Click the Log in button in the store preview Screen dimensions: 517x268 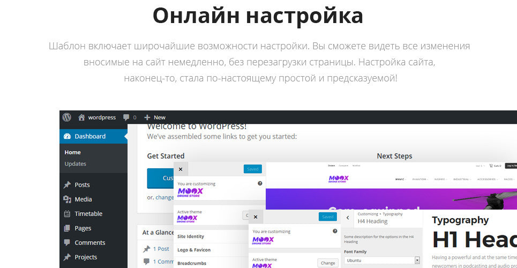click(512, 166)
